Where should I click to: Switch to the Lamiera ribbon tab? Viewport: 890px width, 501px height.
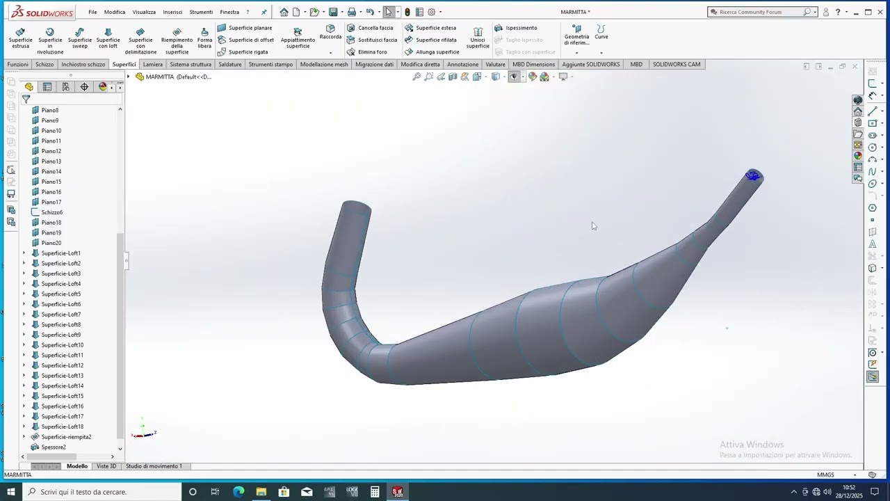coord(153,64)
